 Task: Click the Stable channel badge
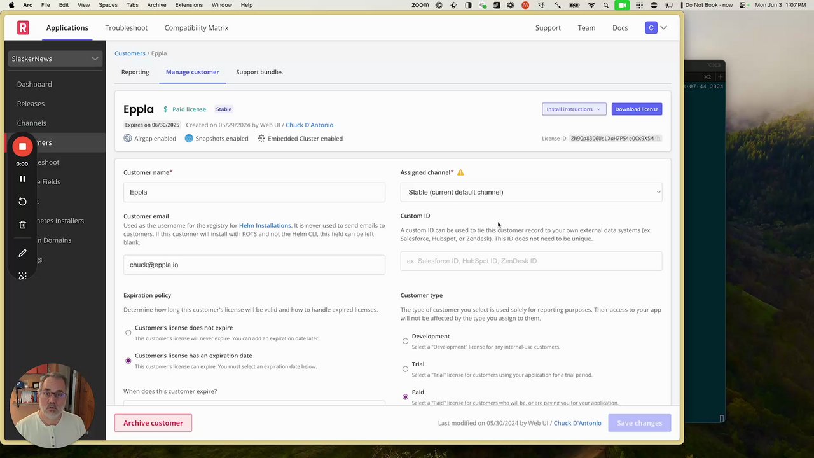click(x=224, y=109)
